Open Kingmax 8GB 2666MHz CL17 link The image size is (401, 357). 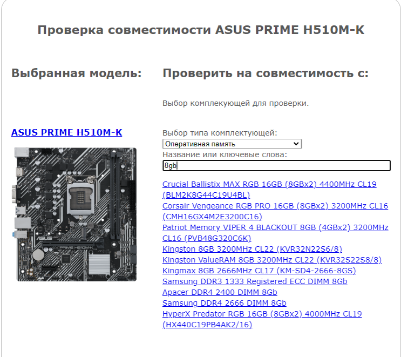point(259,271)
